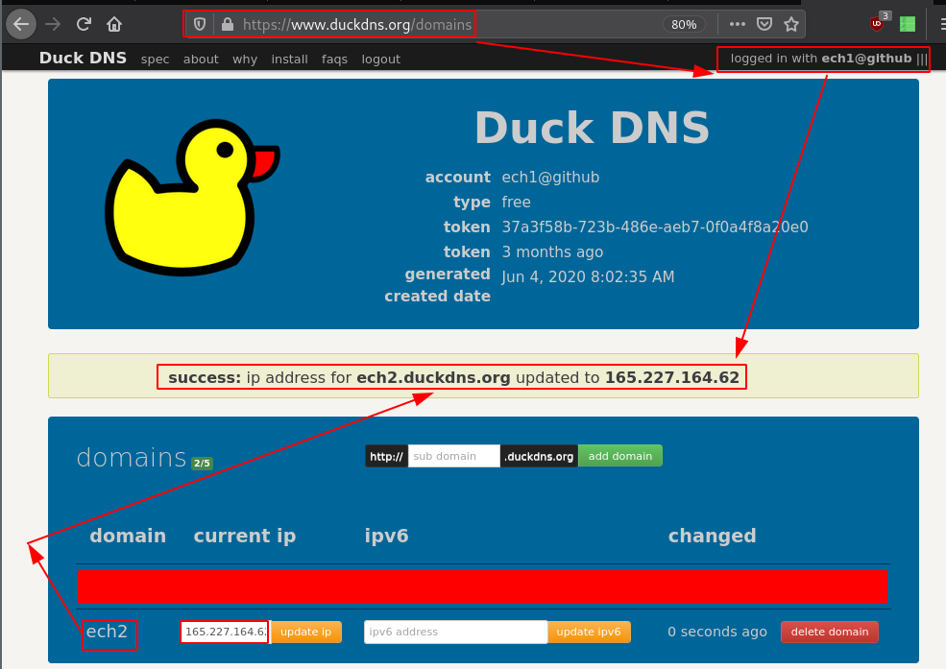This screenshot has width=946, height=669.
Task: Click the account value ech1@github
Action: point(551,178)
